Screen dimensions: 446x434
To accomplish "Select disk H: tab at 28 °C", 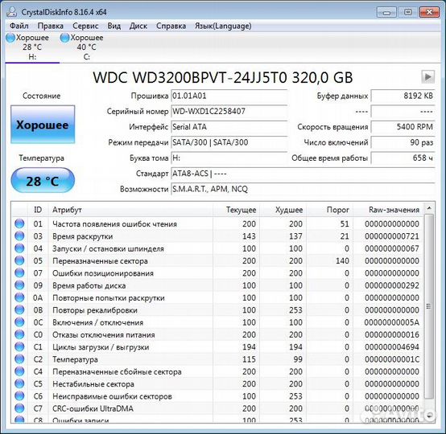I will 32,47.
